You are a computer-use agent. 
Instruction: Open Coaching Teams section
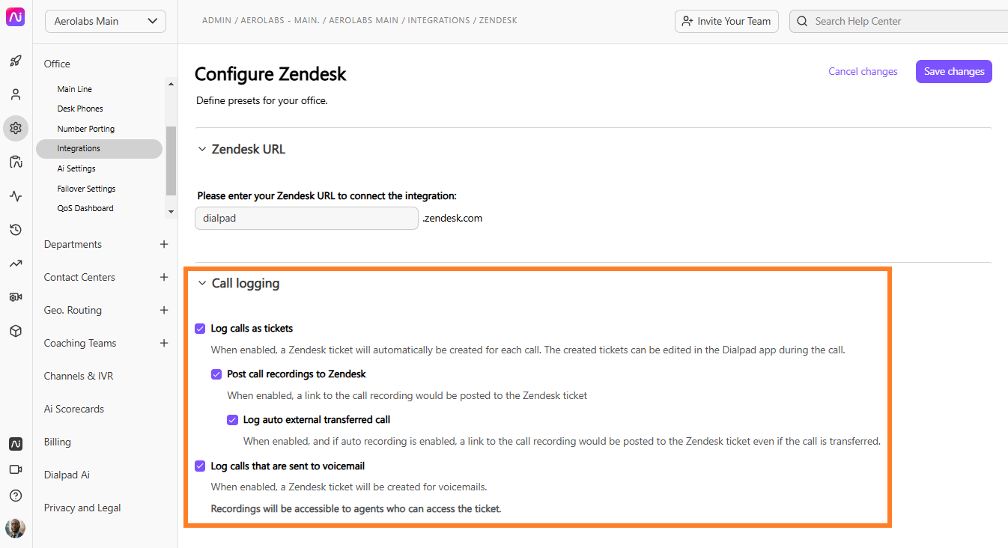point(80,343)
